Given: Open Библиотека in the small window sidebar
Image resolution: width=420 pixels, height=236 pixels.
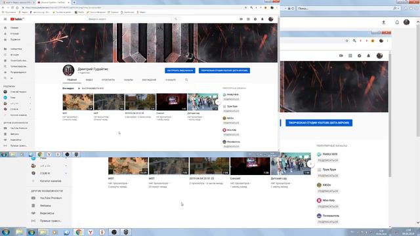Looking at the screenshot, I should 16,49.
